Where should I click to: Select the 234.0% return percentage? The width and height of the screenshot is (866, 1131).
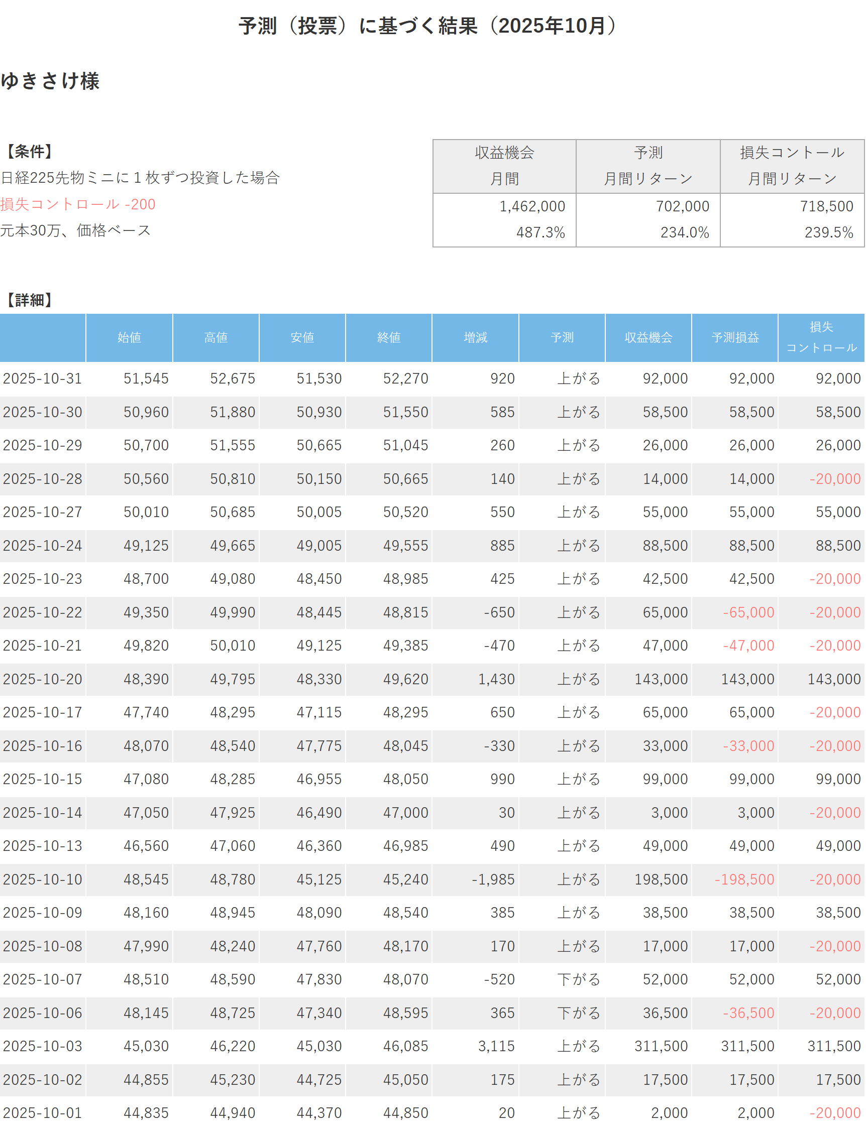click(x=685, y=232)
